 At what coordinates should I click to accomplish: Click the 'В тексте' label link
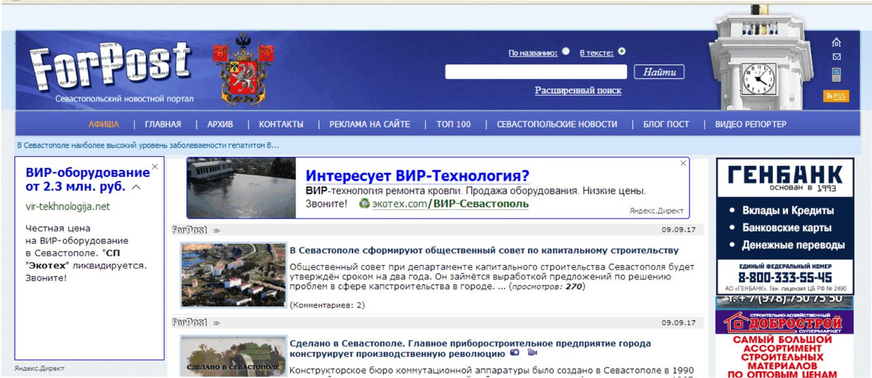[x=597, y=52]
